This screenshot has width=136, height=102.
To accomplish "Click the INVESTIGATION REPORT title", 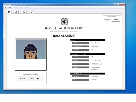I will [x=64, y=28].
